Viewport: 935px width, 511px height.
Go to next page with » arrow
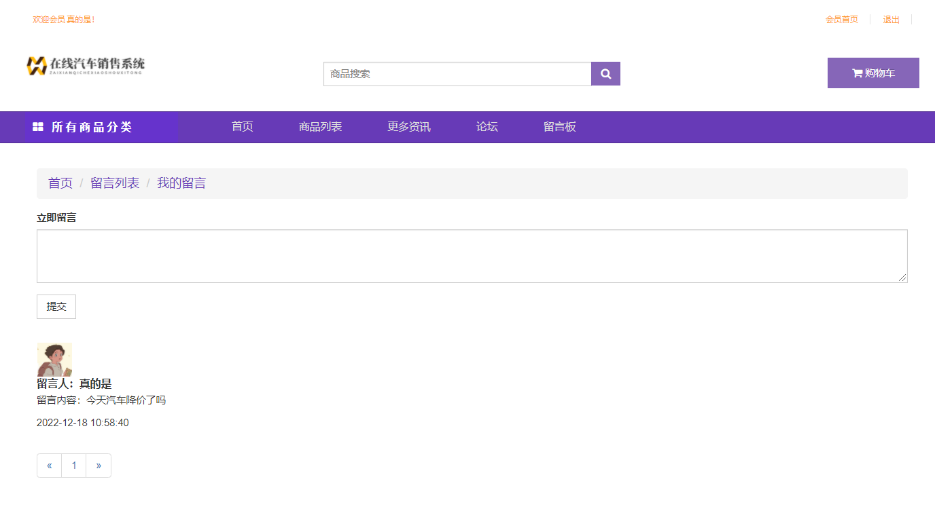point(99,466)
